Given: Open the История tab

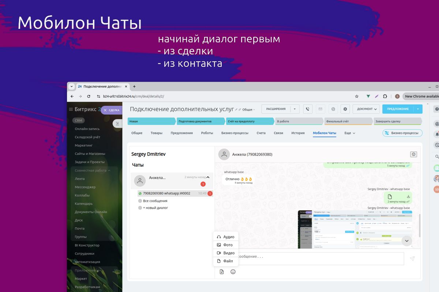Looking at the screenshot, I should click(x=298, y=133).
